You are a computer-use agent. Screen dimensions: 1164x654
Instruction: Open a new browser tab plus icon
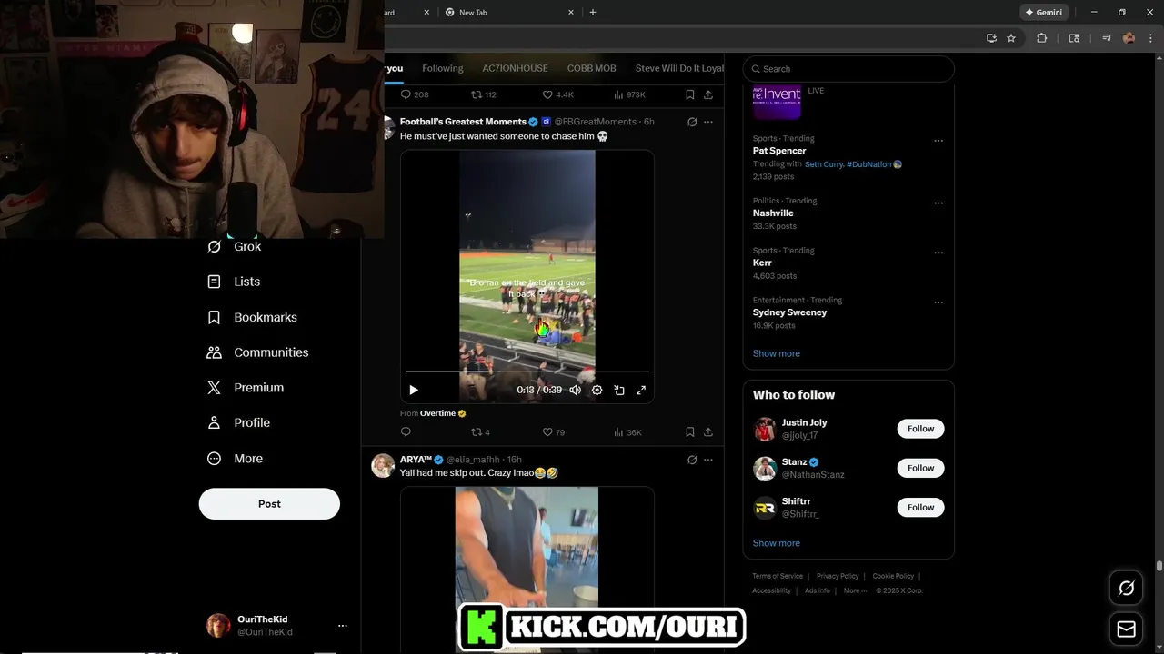tap(593, 12)
